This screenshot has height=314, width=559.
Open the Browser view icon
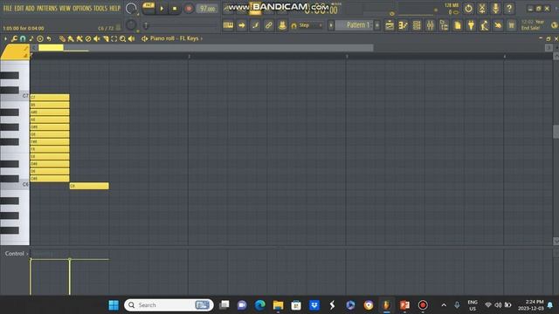click(444, 25)
